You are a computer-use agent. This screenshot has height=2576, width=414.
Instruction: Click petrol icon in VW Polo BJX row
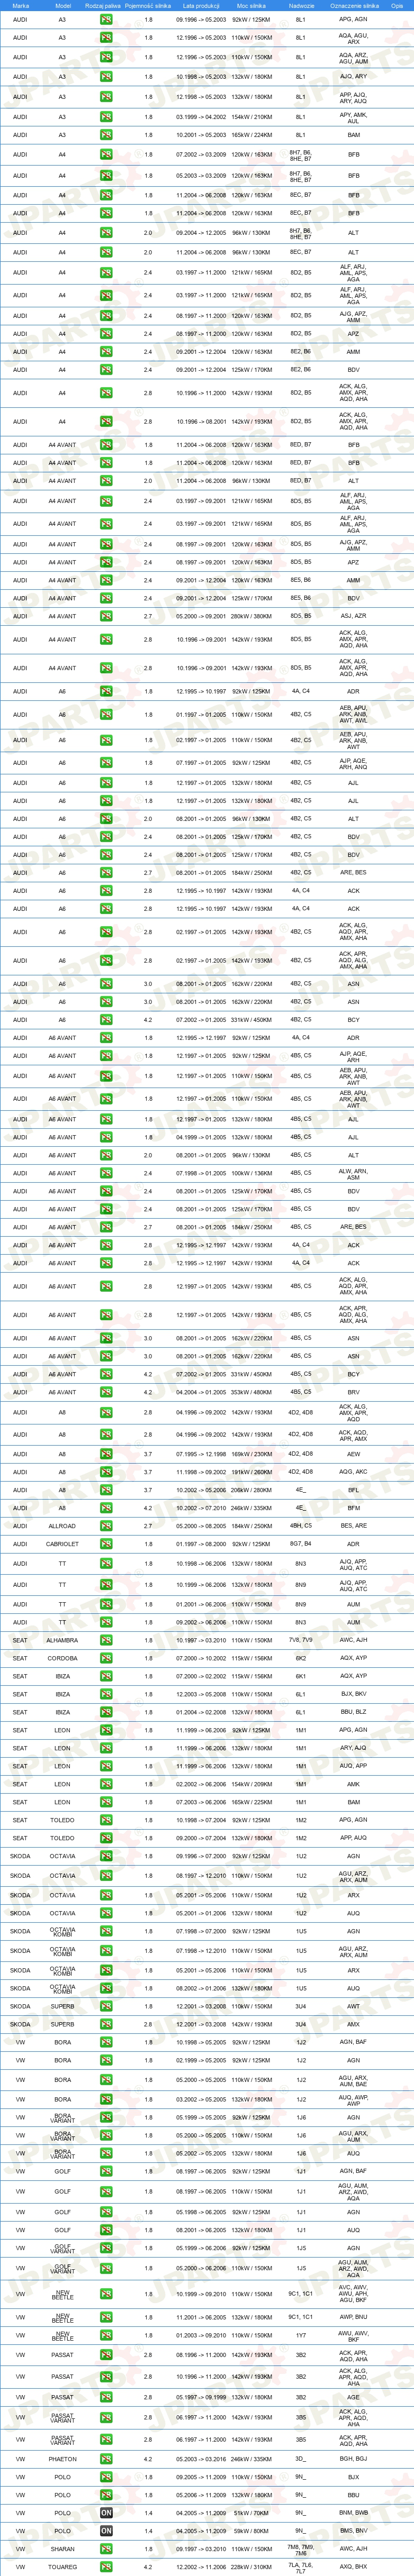(106, 2477)
